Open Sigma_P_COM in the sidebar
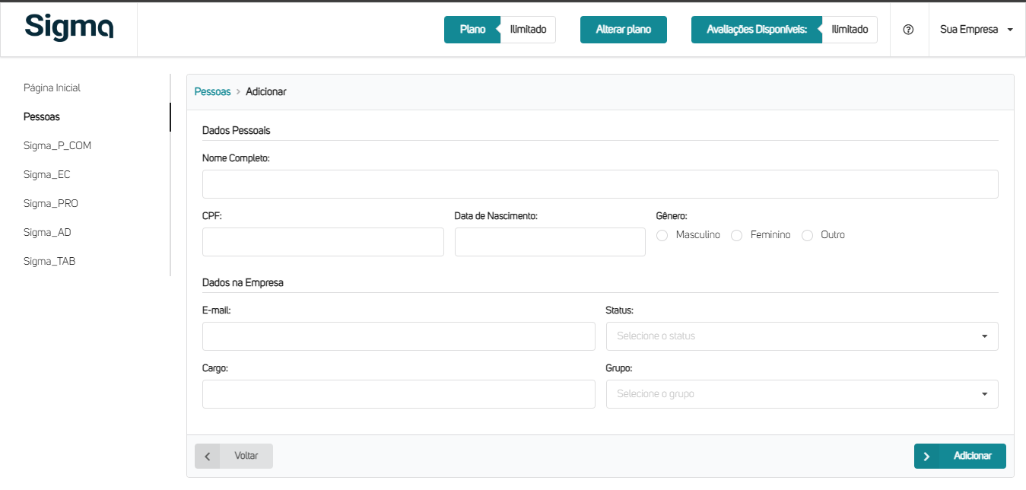1026x490 pixels. click(57, 145)
